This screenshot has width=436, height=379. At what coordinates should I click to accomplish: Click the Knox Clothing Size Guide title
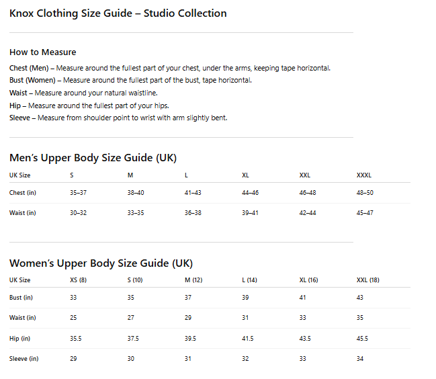pyautogui.click(x=118, y=13)
